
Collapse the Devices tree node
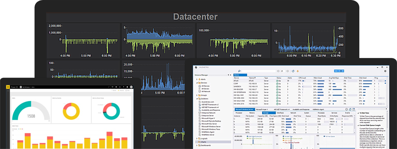(x=197, y=83)
